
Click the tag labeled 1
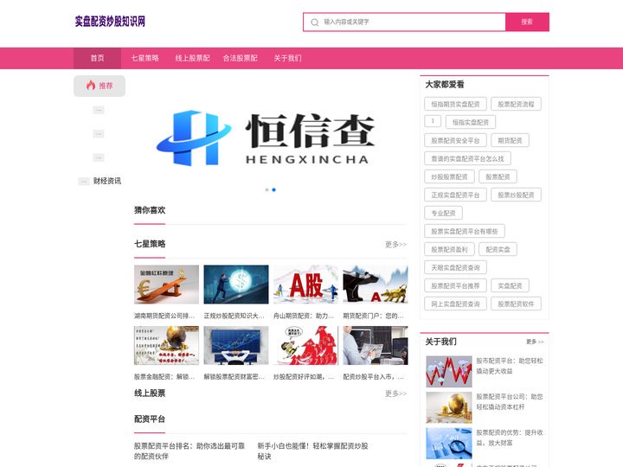click(433, 121)
